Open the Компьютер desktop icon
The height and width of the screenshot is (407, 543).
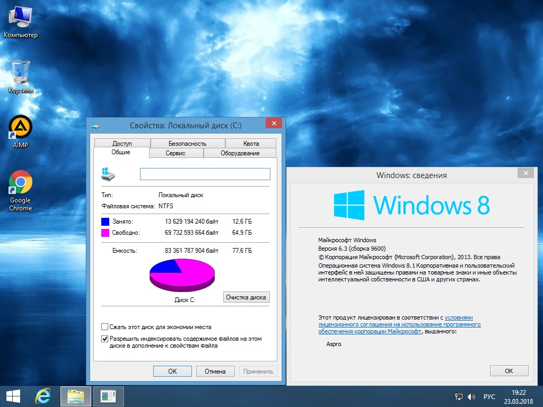(x=21, y=22)
